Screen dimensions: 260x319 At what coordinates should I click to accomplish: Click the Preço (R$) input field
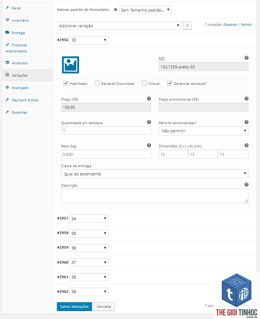106,107
